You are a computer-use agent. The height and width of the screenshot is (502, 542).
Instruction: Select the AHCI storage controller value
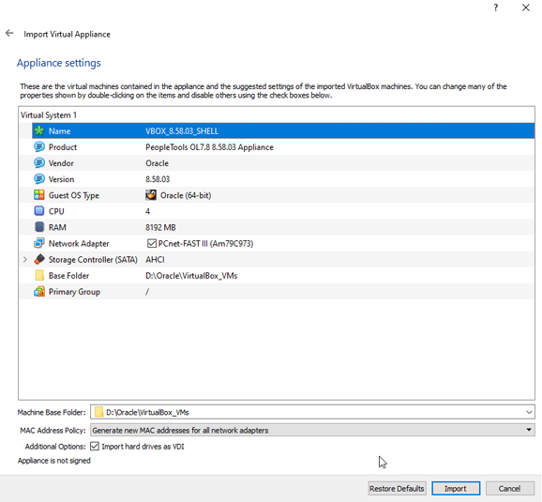(155, 260)
